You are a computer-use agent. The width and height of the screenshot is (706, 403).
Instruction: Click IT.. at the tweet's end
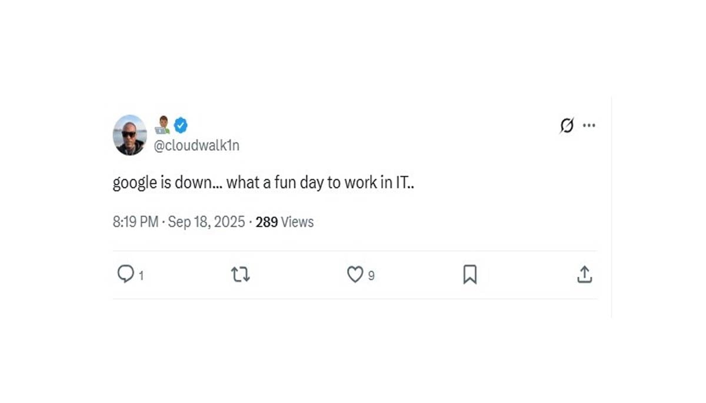tap(405, 183)
